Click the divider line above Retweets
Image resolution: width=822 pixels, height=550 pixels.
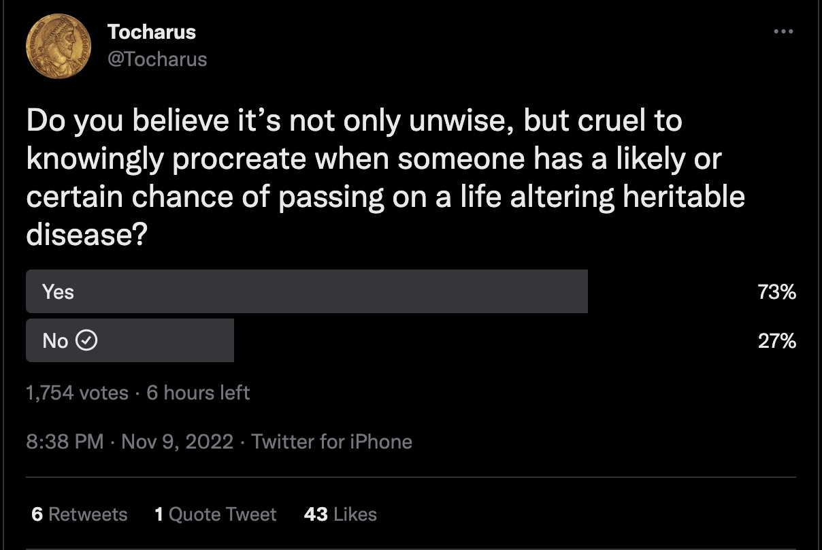tap(411, 477)
